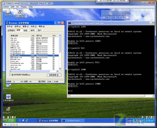Viewport: 157px width, 128px height.
Task: Click the Windows 任务管理器 taskbar button
Action: [49, 121]
